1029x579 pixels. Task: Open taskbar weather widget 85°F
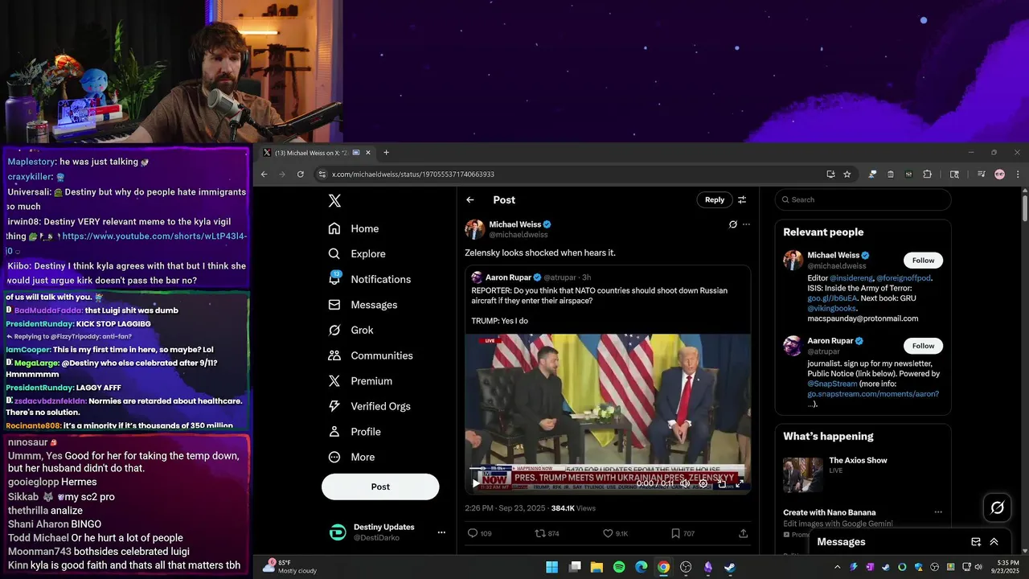pos(289,567)
